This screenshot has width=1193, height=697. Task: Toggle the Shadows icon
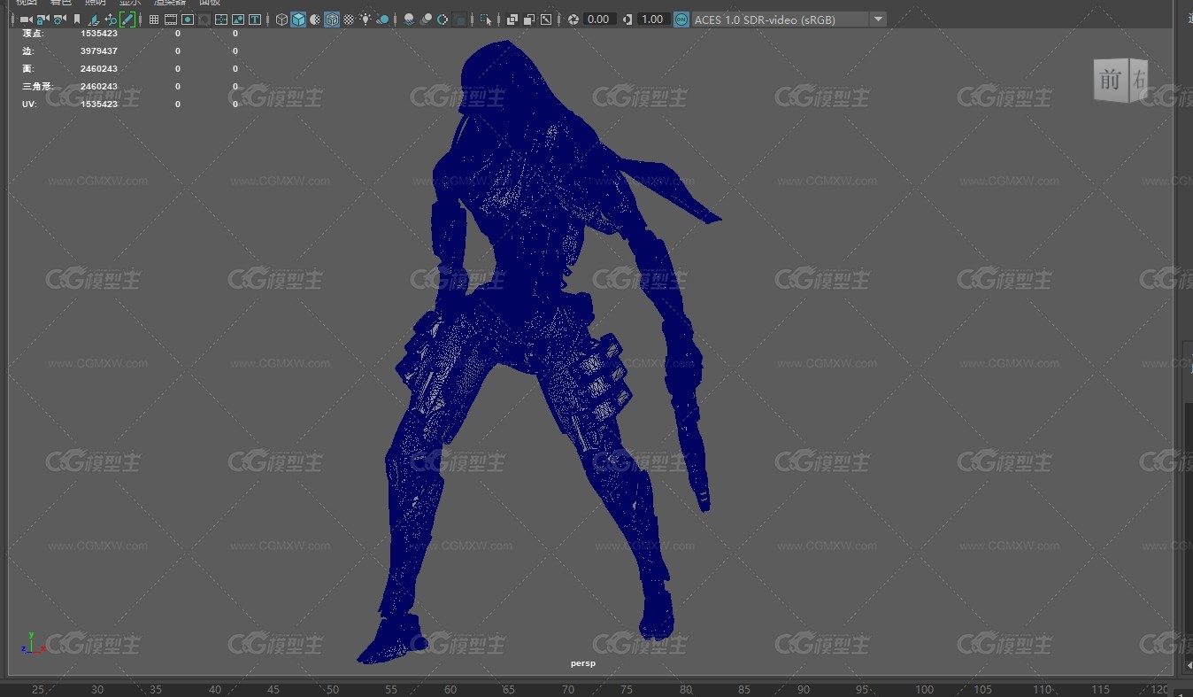[382, 19]
